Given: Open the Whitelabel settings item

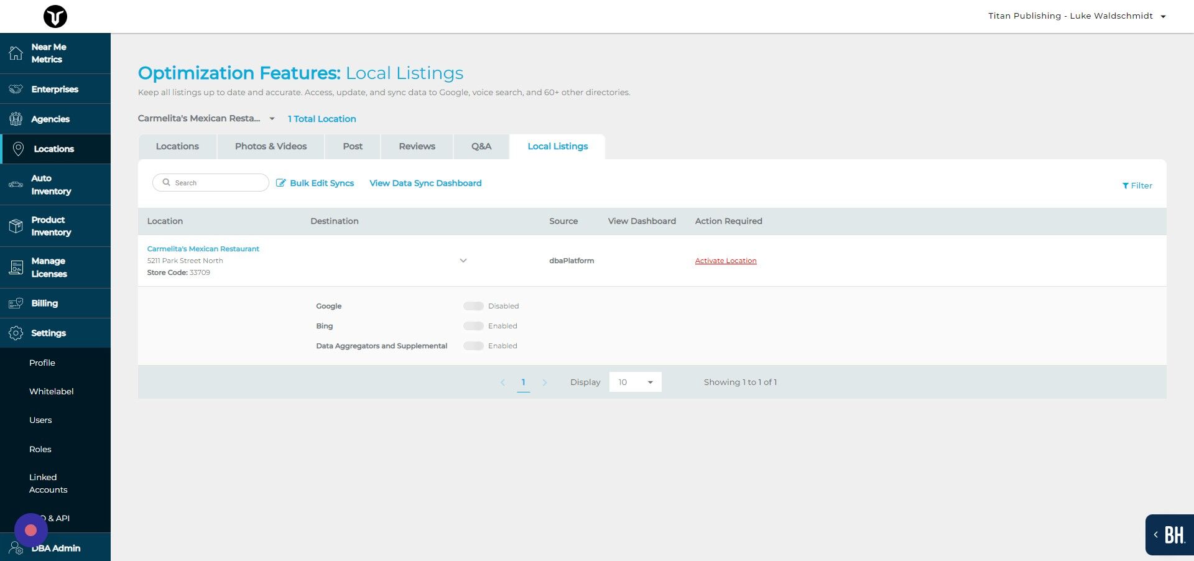Looking at the screenshot, I should click(x=52, y=391).
